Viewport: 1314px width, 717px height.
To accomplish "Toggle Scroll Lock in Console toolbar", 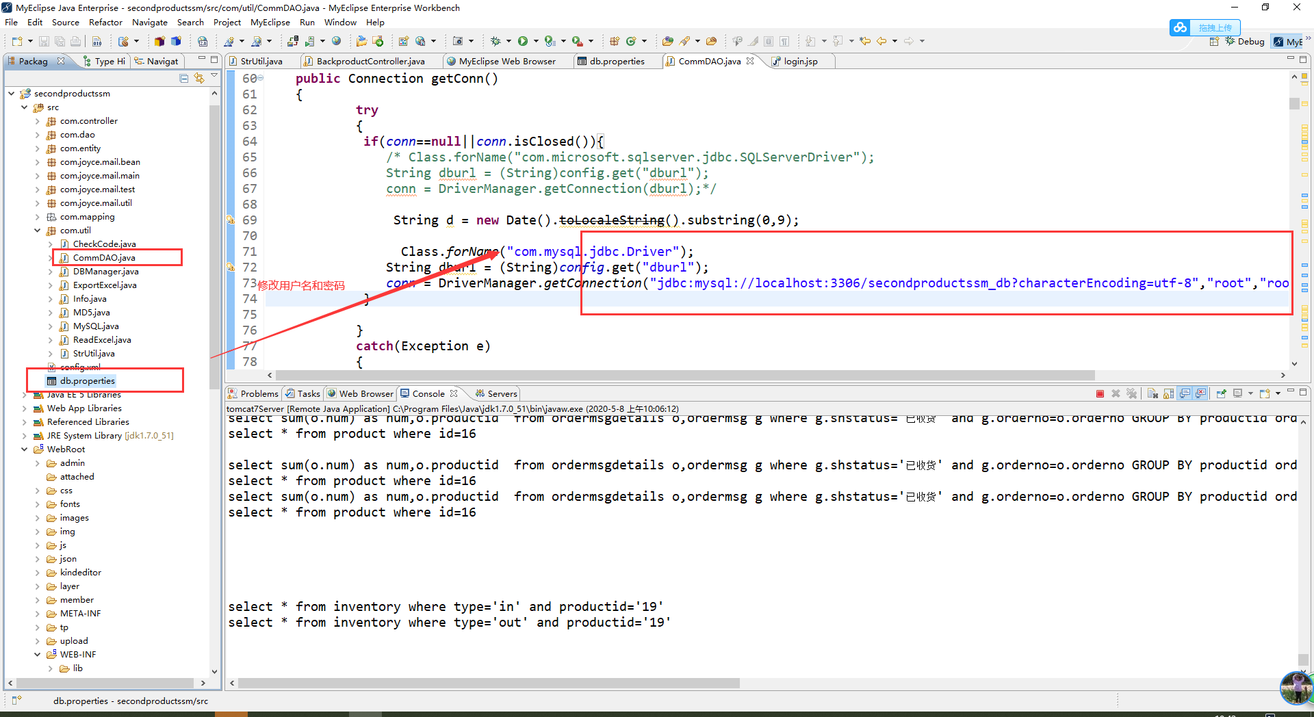I will [x=1168, y=393].
